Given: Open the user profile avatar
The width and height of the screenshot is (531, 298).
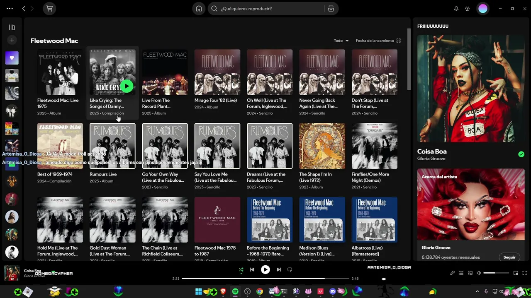Looking at the screenshot, I should click(482, 9).
